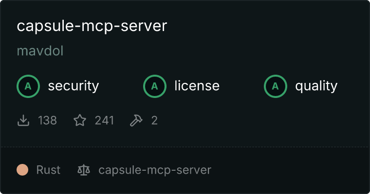The width and height of the screenshot is (370, 194).
Task: Click the tools count 2
Action: [154, 120]
